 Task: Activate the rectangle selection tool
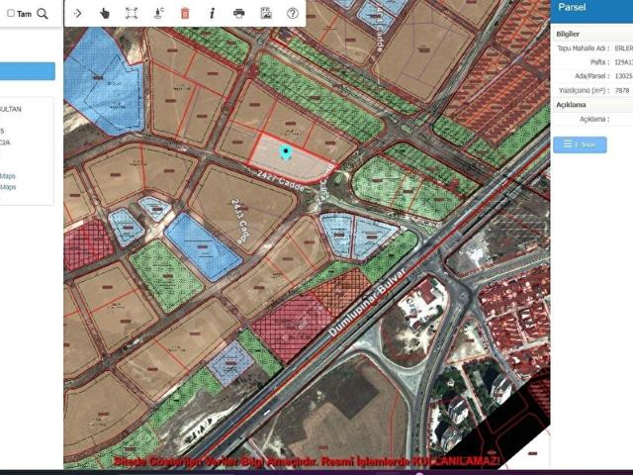point(132,13)
